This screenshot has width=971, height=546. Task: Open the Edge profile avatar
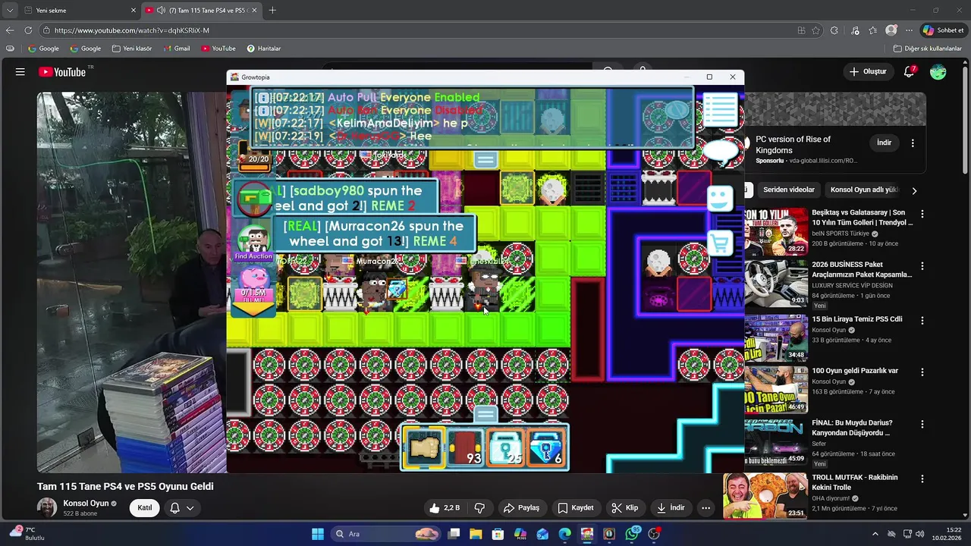pos(891,30)
